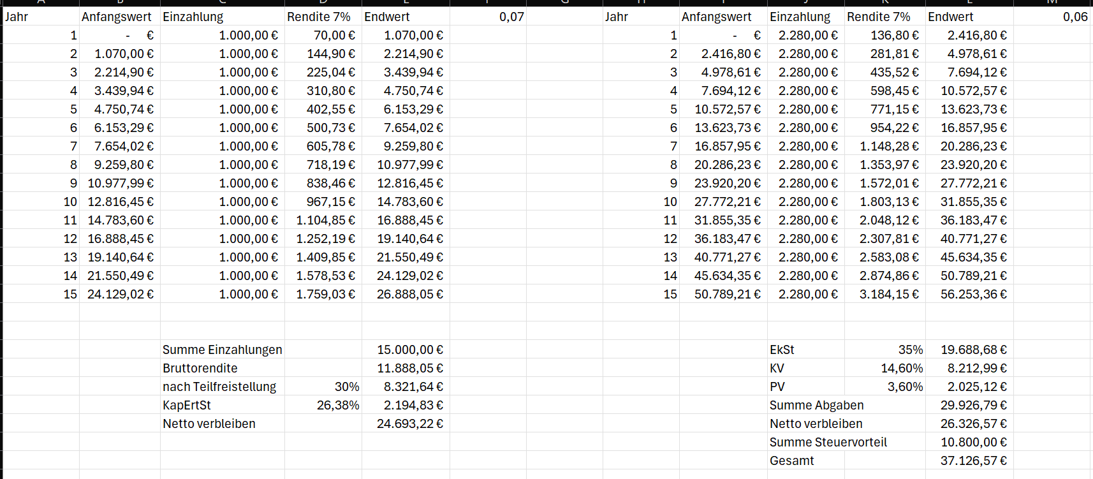Click the Bruttorendite value 11.888,05 €
The height and width of the screenshot is (479, 1093).
tap(406, 368)
